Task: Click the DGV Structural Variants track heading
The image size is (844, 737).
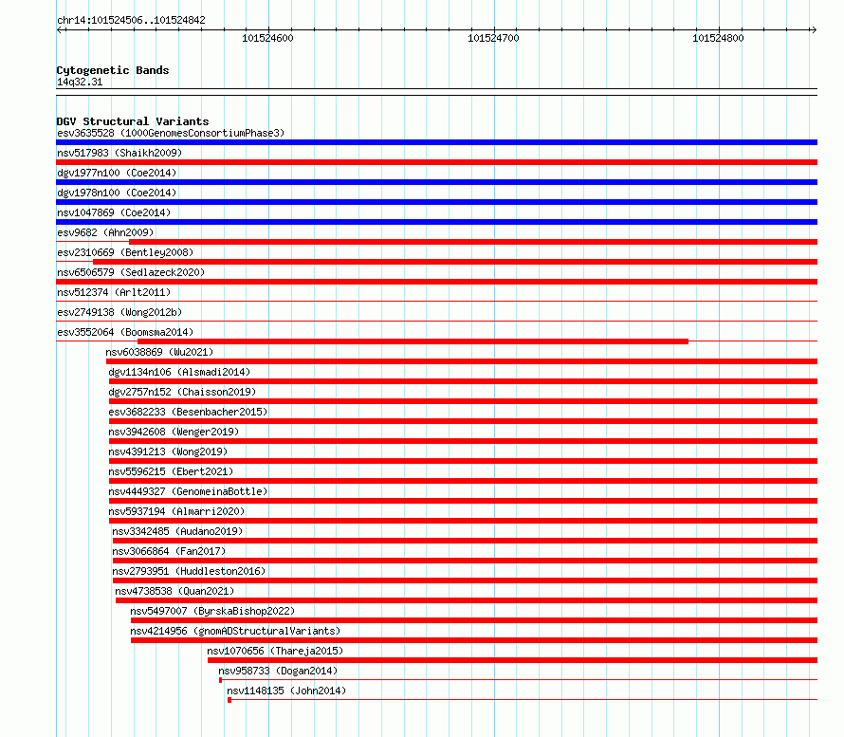Action: tap(133, 121)
